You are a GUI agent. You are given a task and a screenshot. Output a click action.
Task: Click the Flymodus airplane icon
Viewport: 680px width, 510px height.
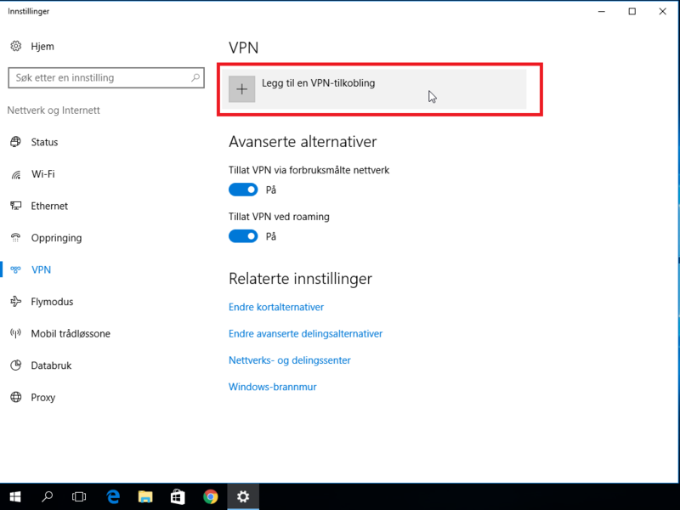coord(15,302)
